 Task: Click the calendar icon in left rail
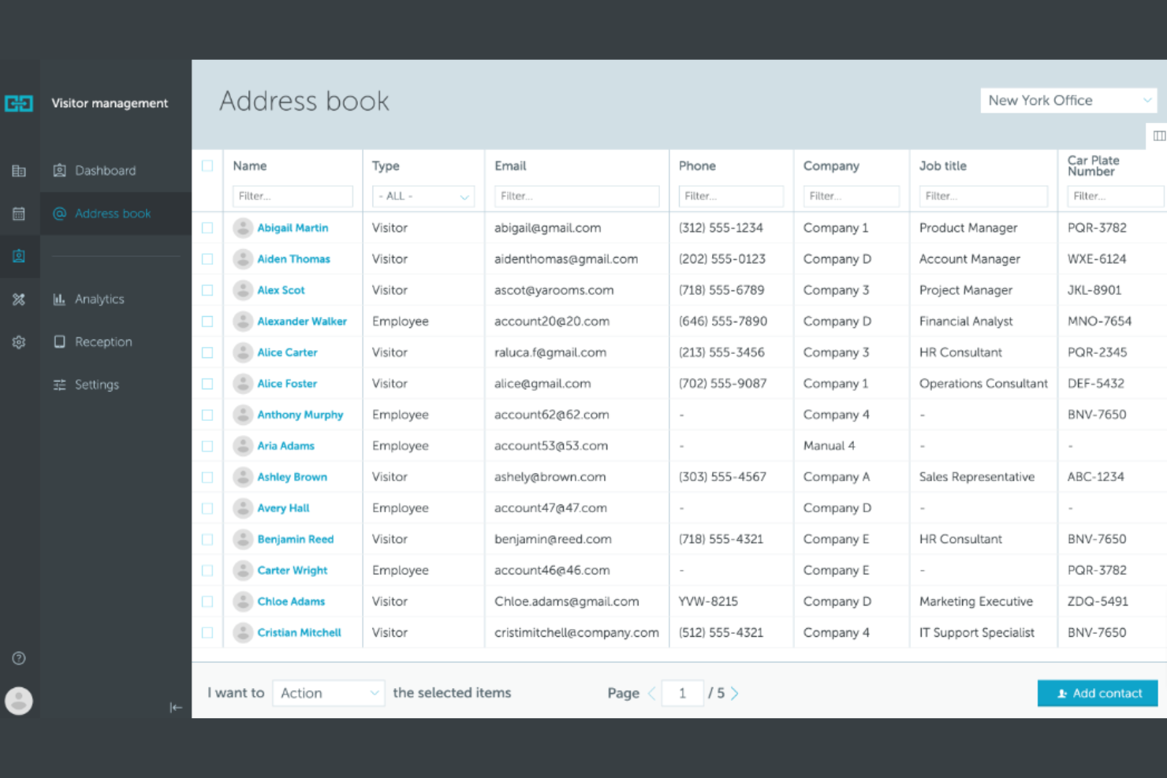[19, 214]
